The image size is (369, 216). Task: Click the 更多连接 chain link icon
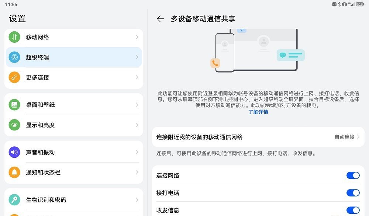pos(14,77)
